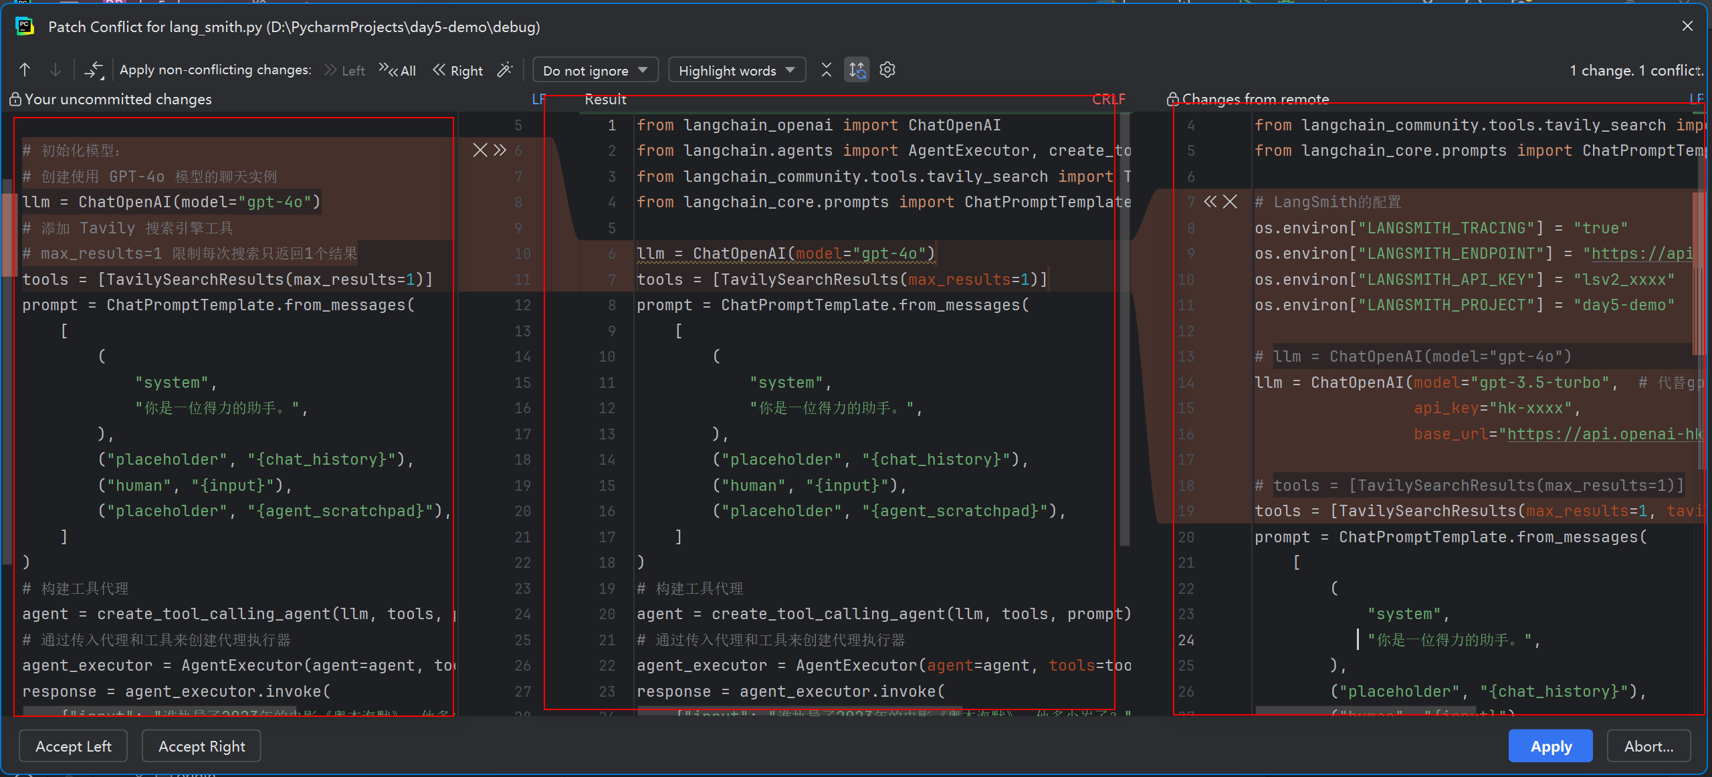Click the Apply button

[1551, 746]
